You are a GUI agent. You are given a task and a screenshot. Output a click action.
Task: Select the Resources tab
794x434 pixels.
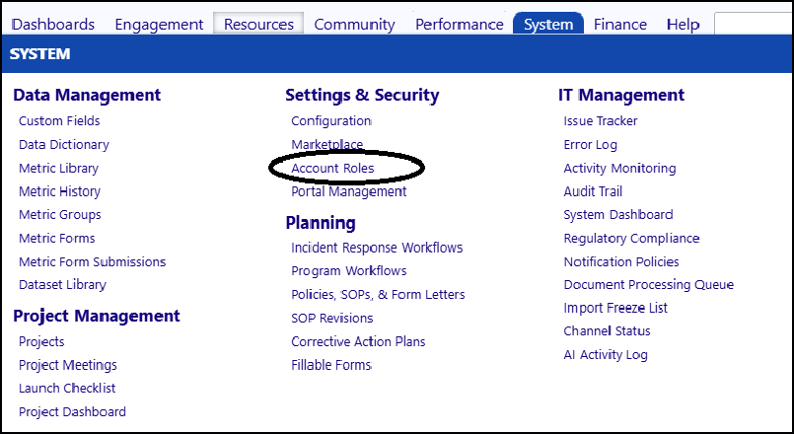[x=258, y=24]
